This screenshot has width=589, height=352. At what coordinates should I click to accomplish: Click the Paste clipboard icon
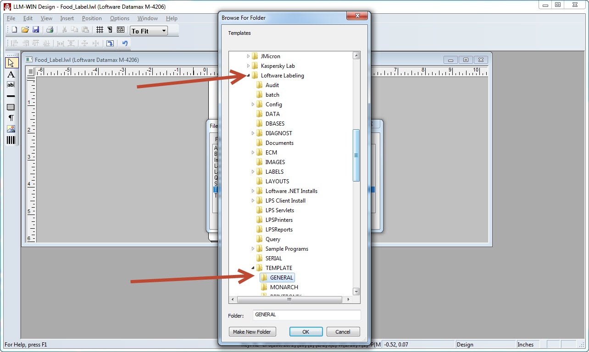[85, 30]
